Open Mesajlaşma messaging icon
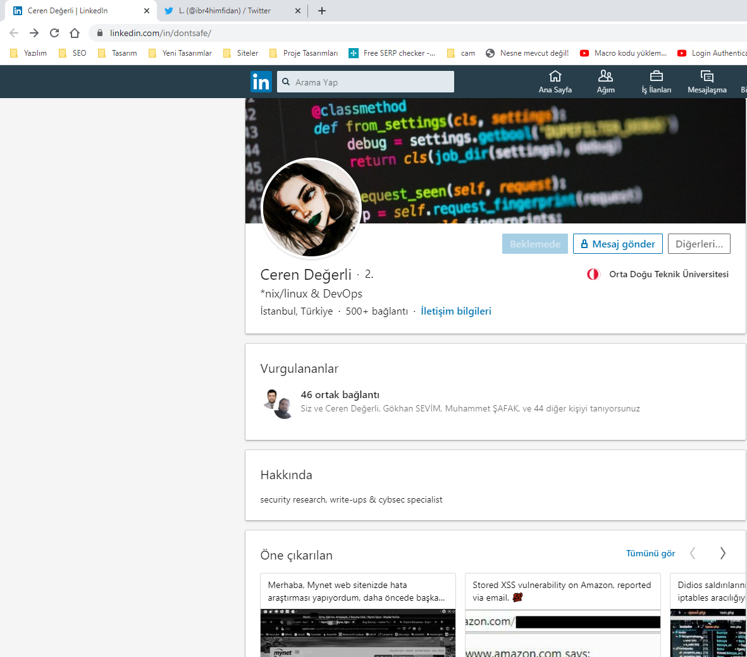747x657 pixels. 707,82
